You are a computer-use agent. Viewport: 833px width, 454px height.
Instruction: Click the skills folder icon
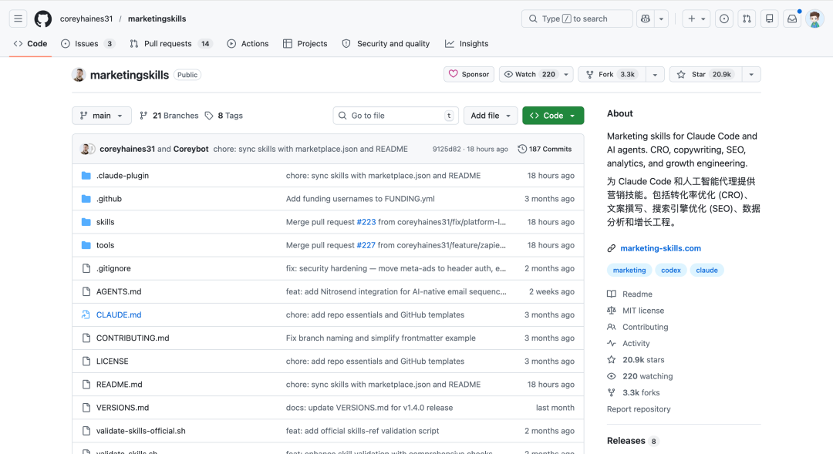tap(86, 222)
